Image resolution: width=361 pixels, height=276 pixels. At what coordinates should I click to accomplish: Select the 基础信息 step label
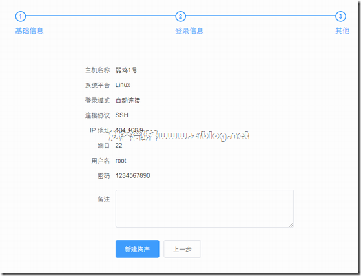pyautogui.click(x=29, y=30)
